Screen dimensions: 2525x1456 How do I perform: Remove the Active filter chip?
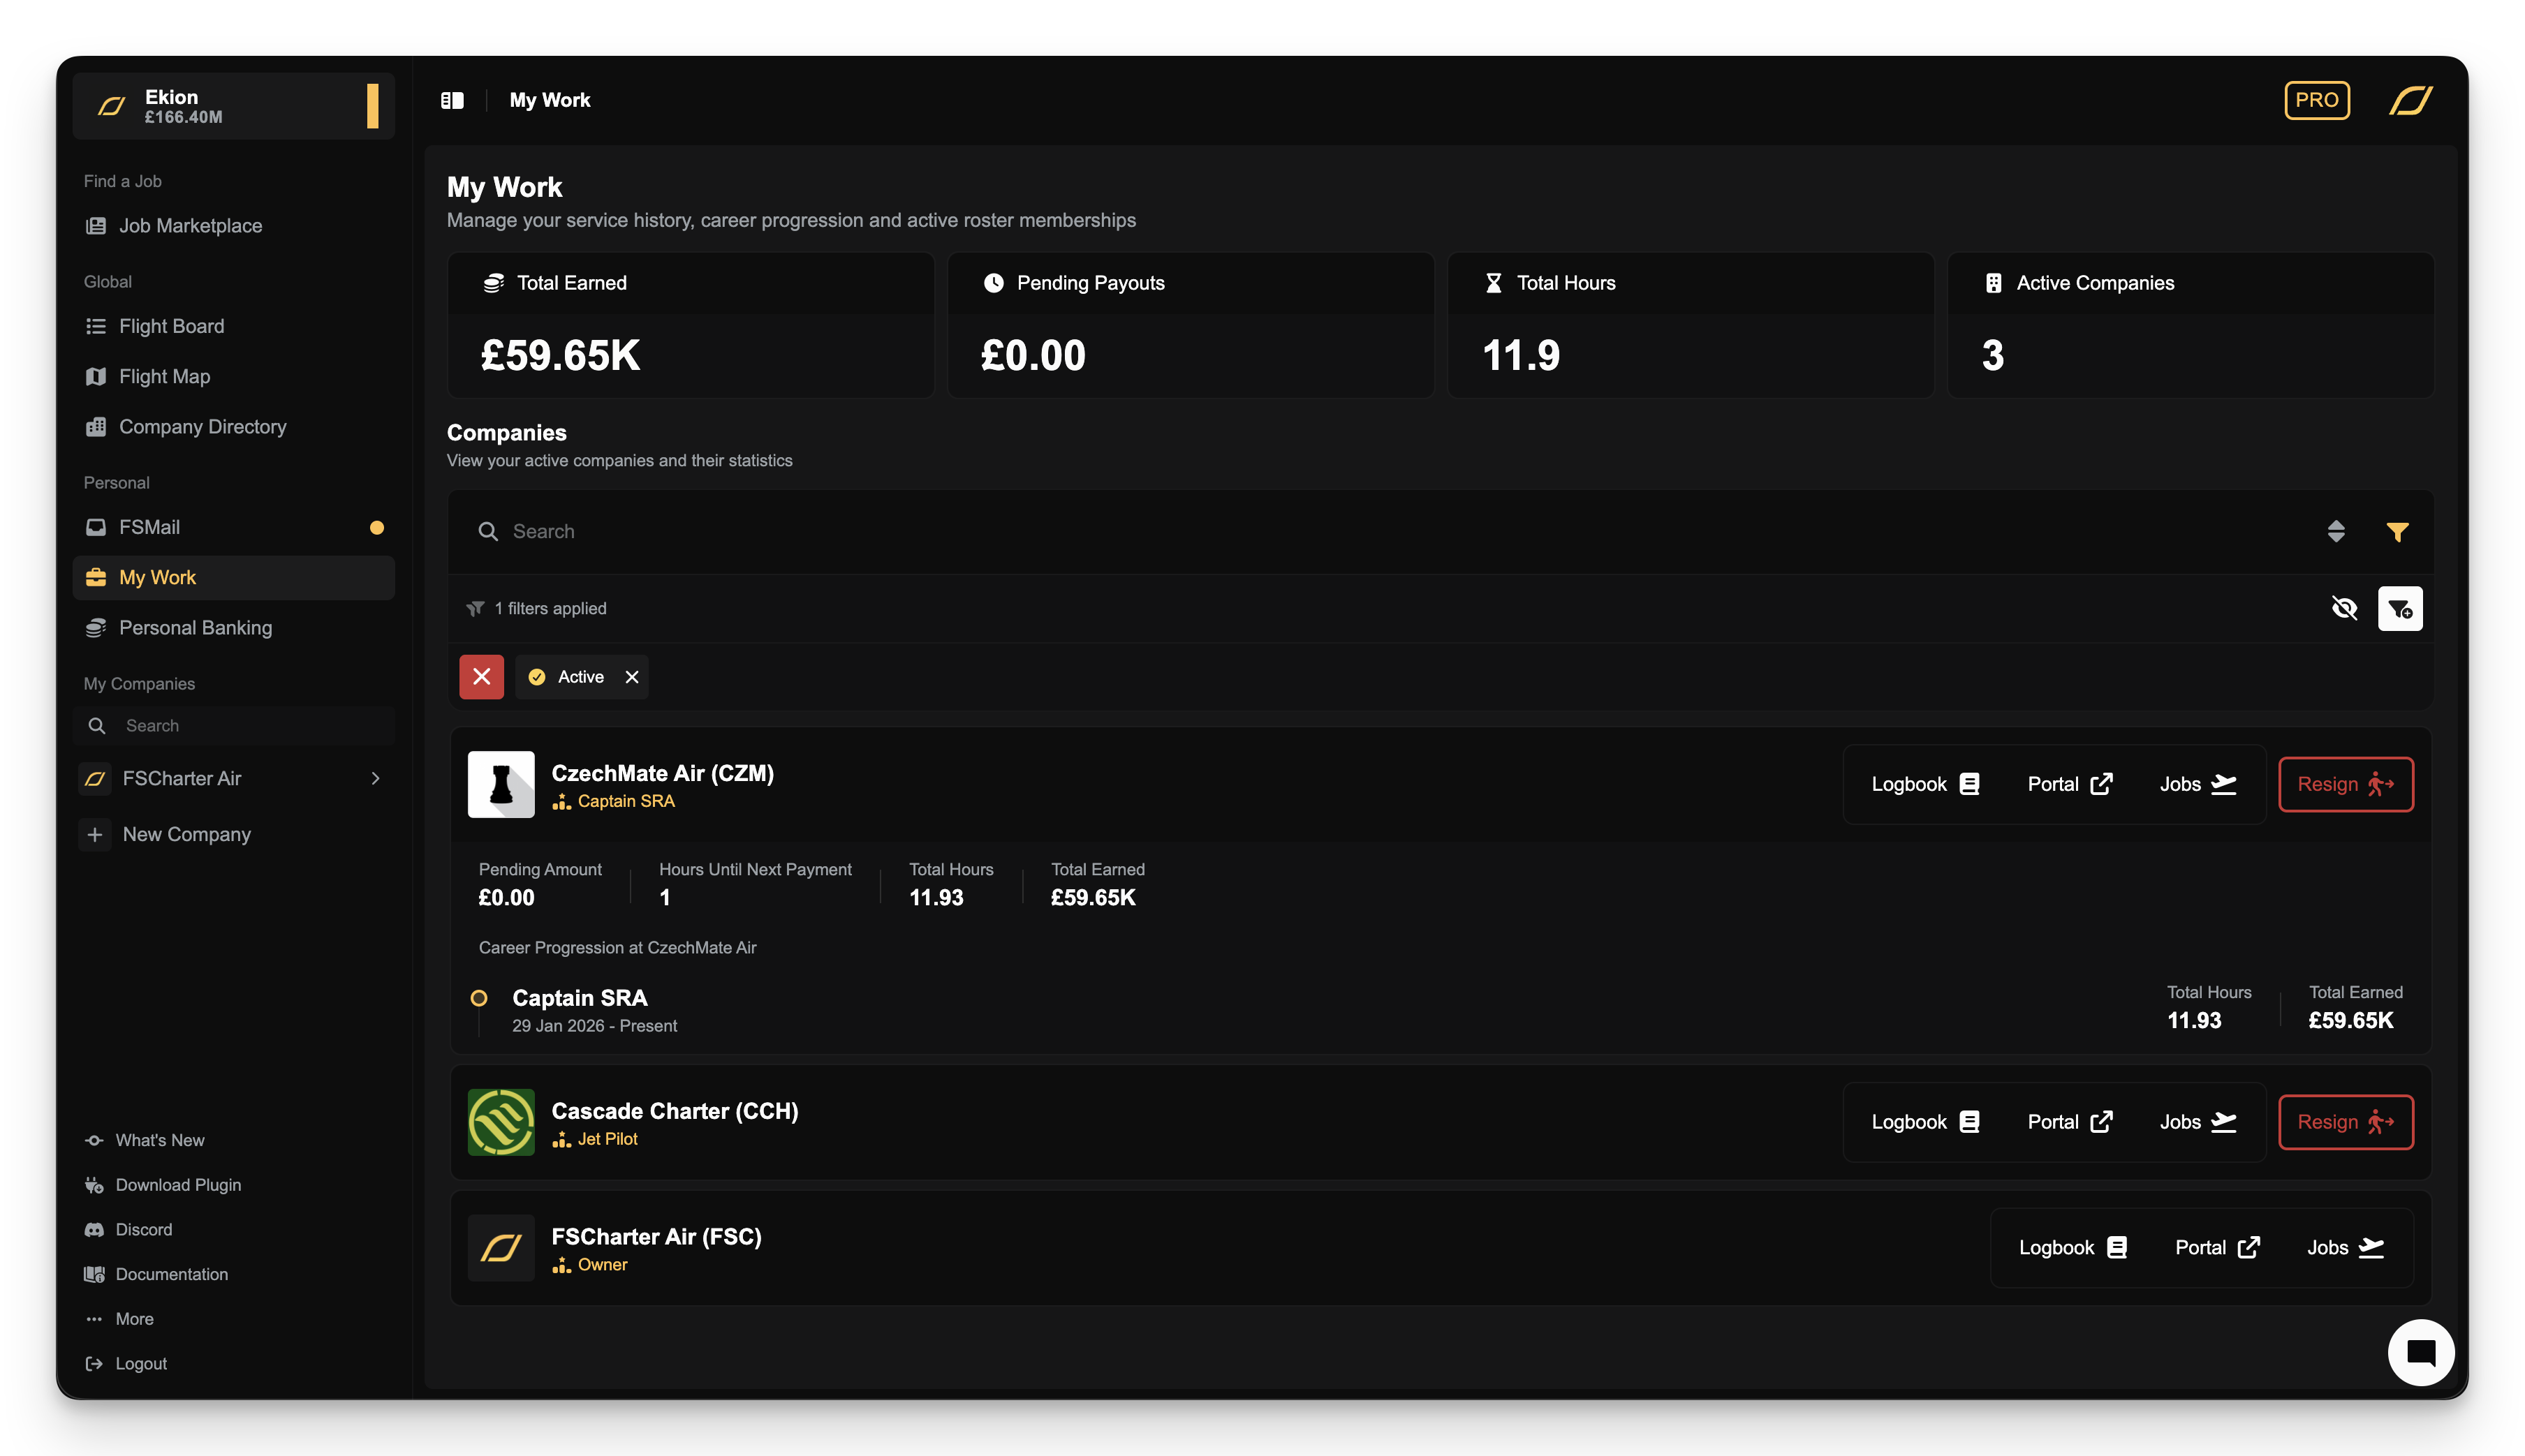coord(632,677)
